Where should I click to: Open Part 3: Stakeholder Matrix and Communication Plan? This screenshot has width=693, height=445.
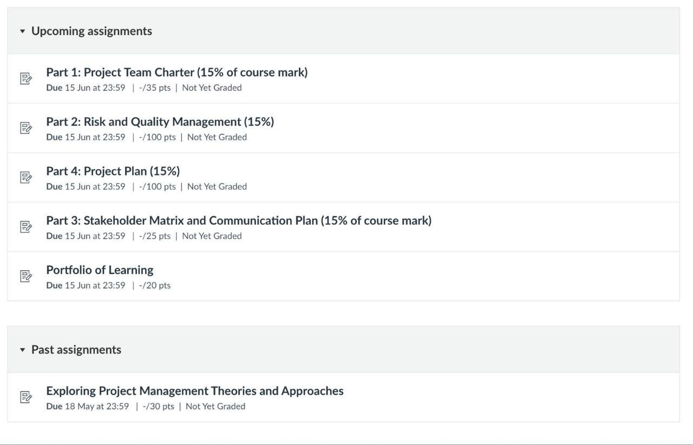[x=239, y=220]
